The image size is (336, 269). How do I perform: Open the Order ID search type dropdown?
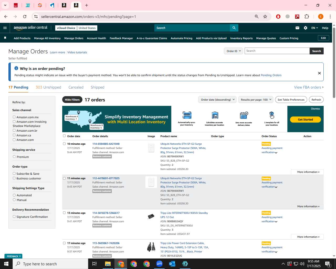tap(233, 51)
